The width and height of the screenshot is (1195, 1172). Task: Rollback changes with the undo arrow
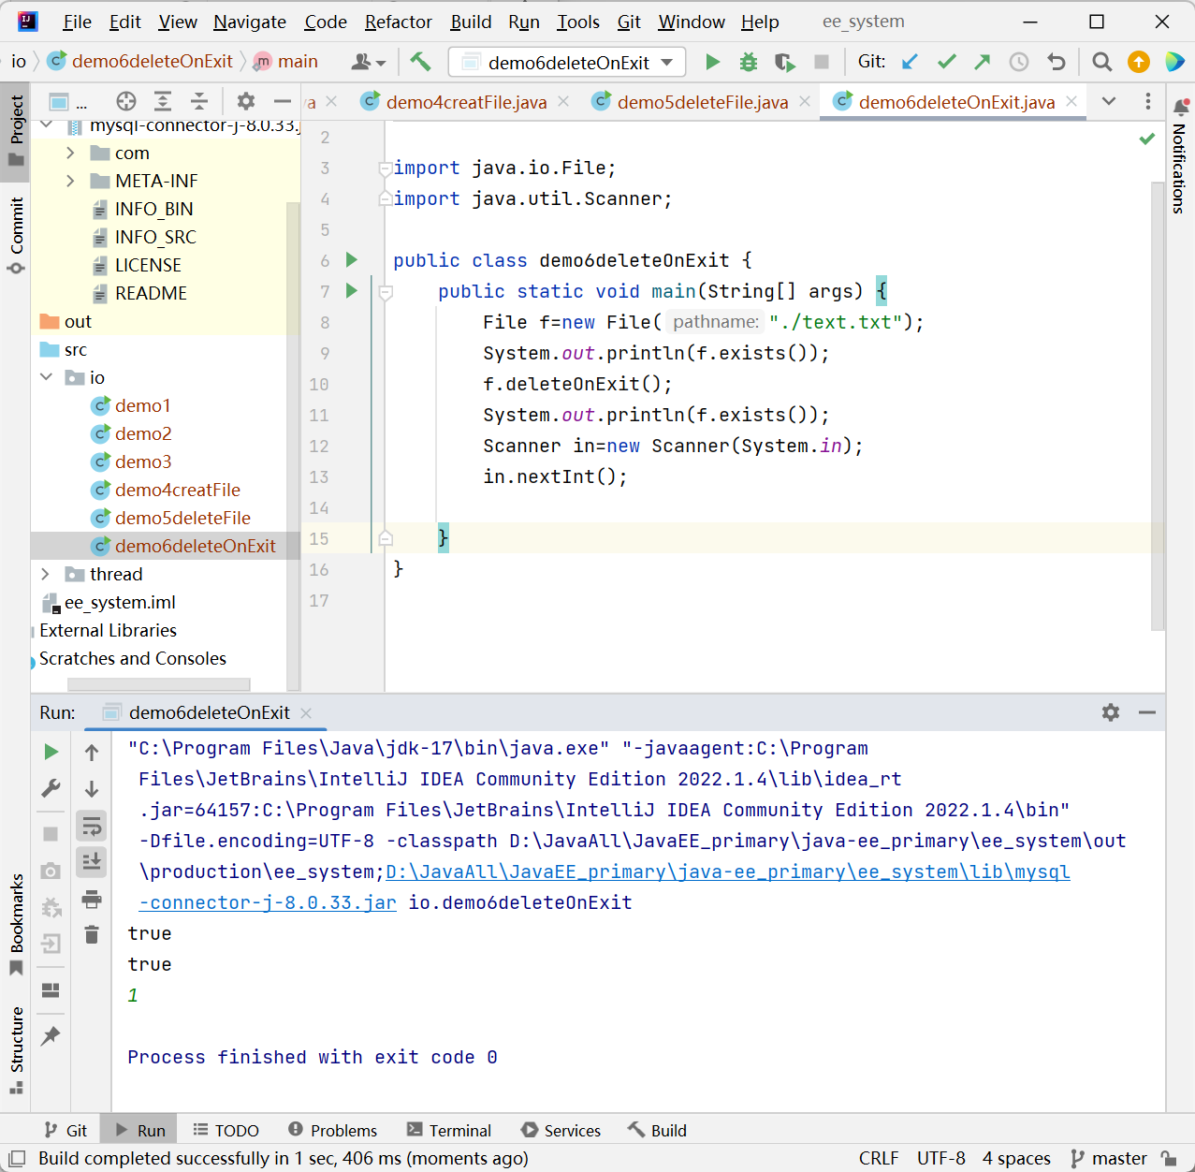1057,62
